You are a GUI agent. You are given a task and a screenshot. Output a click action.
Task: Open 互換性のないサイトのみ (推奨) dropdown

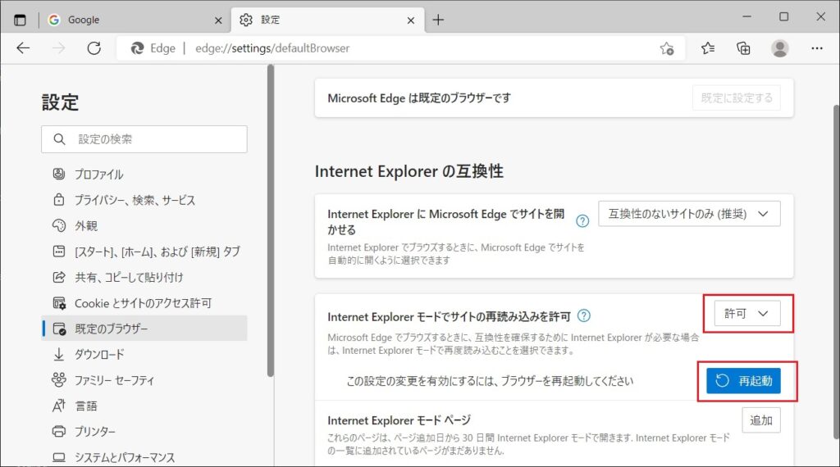pyautogui.click(x=689, y=214)
